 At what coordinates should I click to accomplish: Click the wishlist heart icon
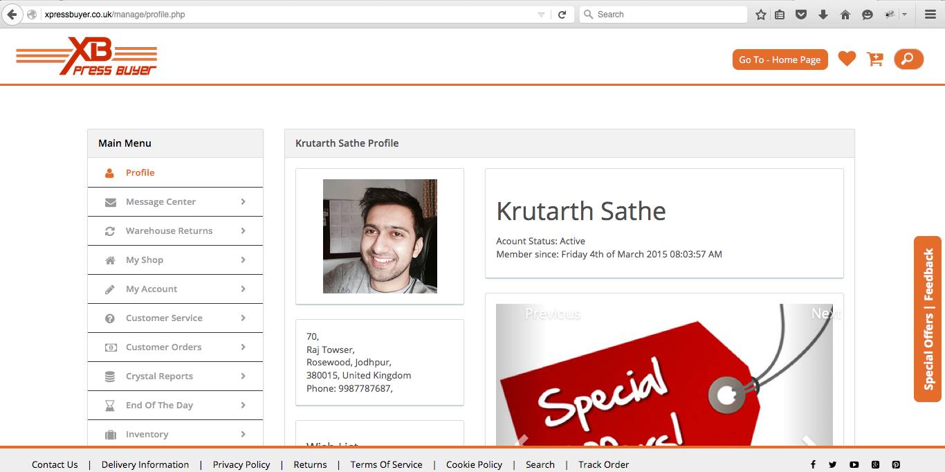point(847,60)
